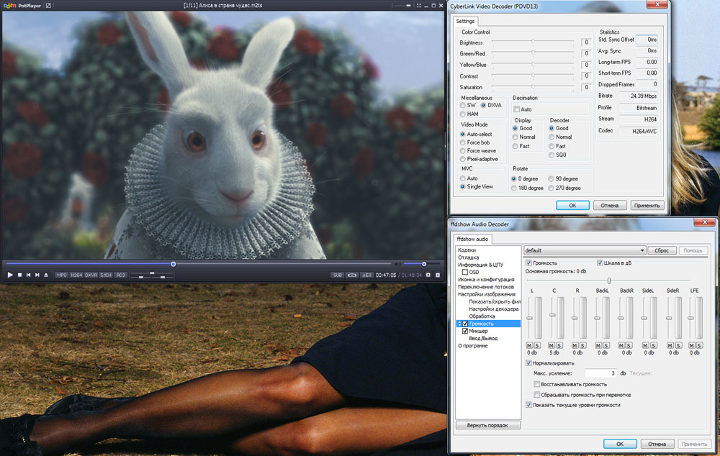Toggle the playlist panel icon
The height and width of the screenshot is (456, 720).
(x=438, y=275)
